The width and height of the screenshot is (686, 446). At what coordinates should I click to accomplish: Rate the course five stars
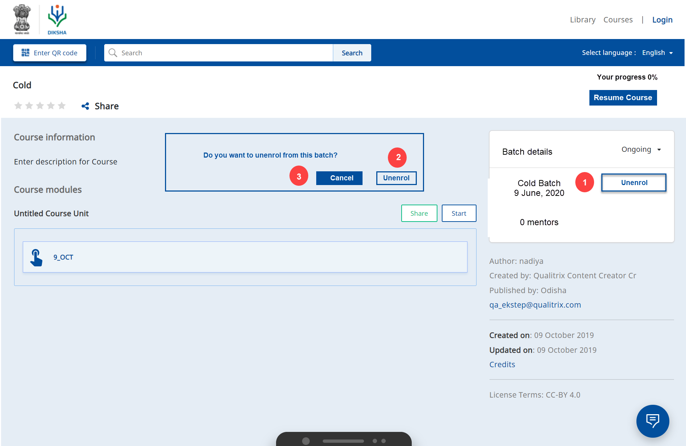[62, 106]
